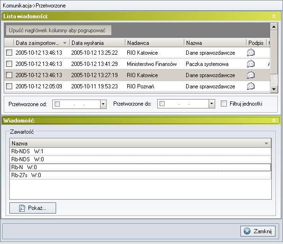Click sort arrow of Zawartość Nazwa header
Screen dimensions: 283x244
(266, 144)
